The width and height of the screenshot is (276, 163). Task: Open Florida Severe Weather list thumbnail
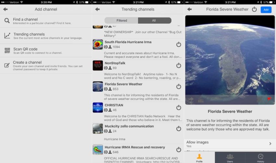[98, 87]
